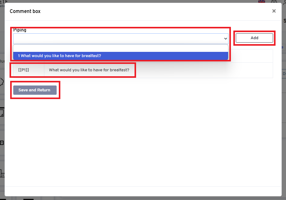This screenshot has width=286, height=200.
Task: Open settings via the gear icon
Action: point(274,2)
